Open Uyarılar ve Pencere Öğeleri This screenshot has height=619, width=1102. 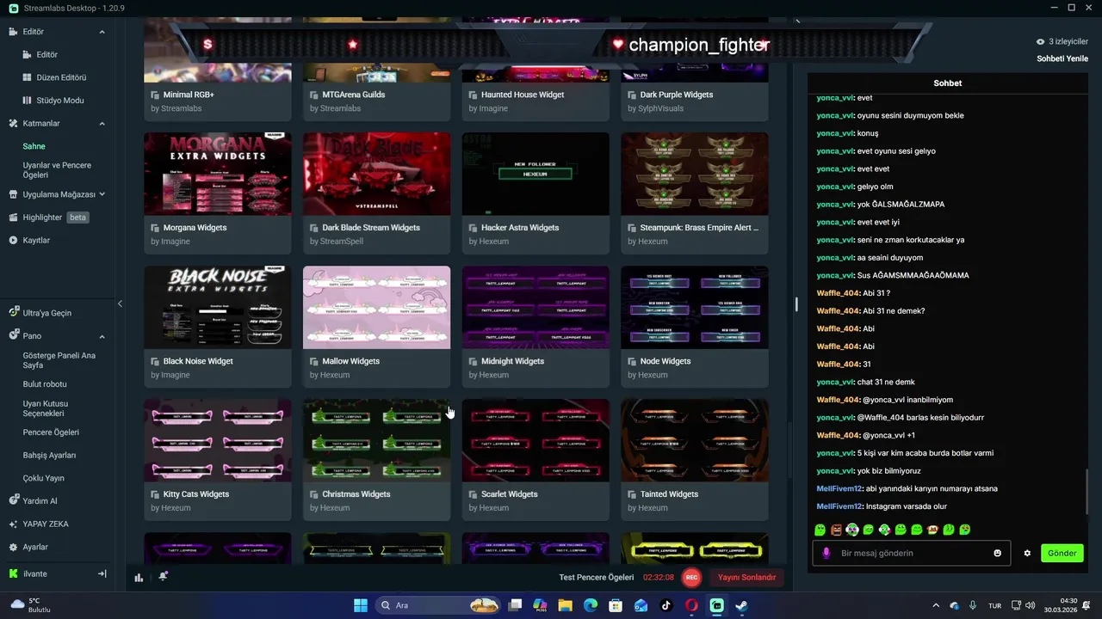point(57,169)
